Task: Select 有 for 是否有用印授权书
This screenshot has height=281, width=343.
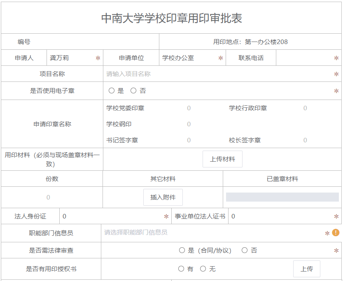Action: point(181,269)
